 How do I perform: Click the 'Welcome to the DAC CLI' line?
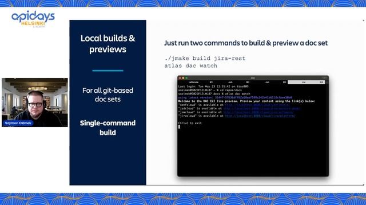point(246,101)
